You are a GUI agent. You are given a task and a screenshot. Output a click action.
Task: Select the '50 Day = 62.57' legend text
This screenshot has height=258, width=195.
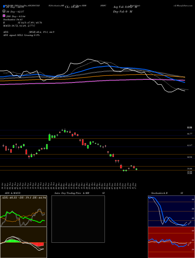click(15, 11)
